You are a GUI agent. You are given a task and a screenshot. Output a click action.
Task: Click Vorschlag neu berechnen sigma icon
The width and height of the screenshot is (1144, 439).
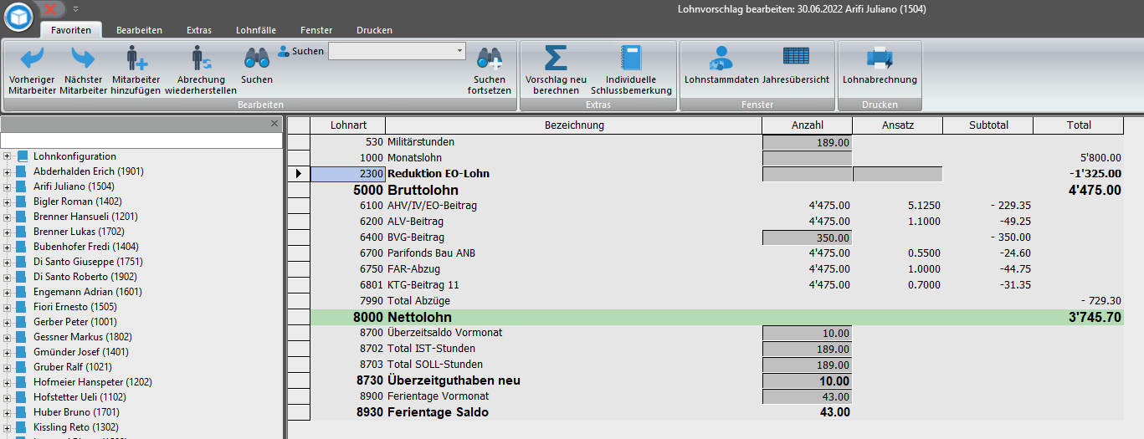click(x=556, y=58)
